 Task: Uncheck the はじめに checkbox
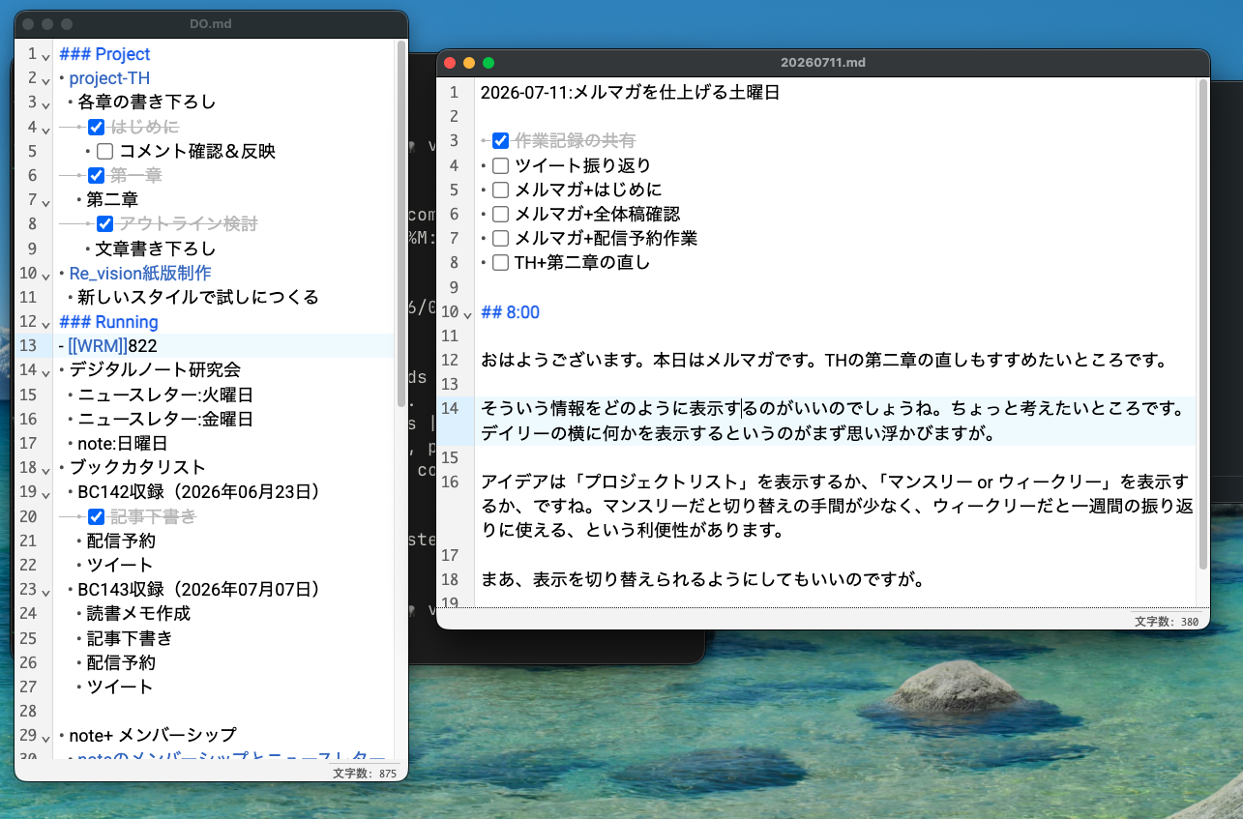tap(96, 127)
